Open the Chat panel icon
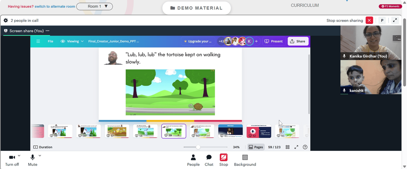407x169 pixels. pos(209,157)
